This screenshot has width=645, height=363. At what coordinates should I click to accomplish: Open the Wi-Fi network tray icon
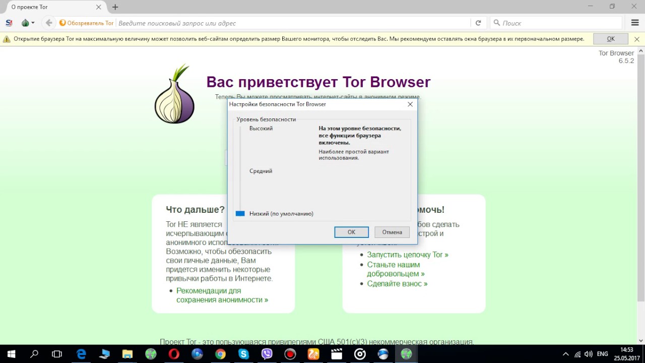(577, 354)
